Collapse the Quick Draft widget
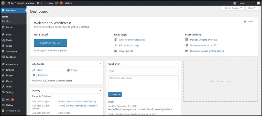Viewport: 262px width, 116px height. tap(178, 64)
